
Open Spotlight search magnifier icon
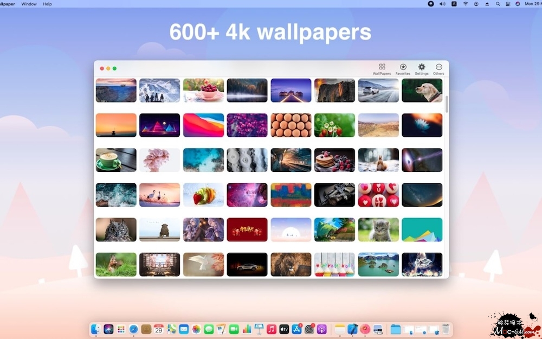pyautogui.click(x=498, y=4)
